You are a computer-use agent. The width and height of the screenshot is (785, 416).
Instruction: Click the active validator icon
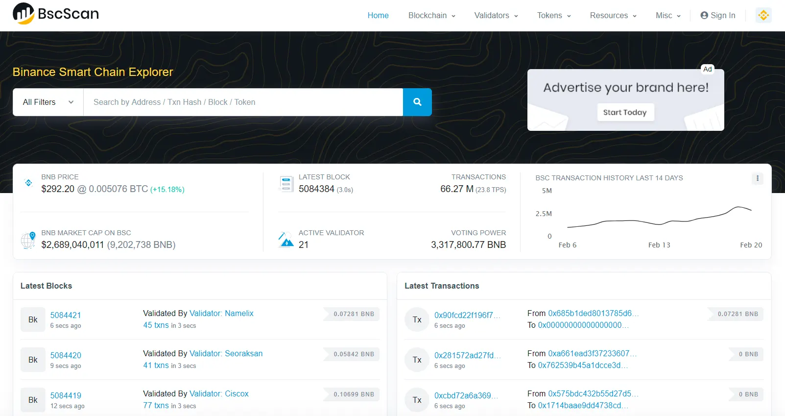285,240
